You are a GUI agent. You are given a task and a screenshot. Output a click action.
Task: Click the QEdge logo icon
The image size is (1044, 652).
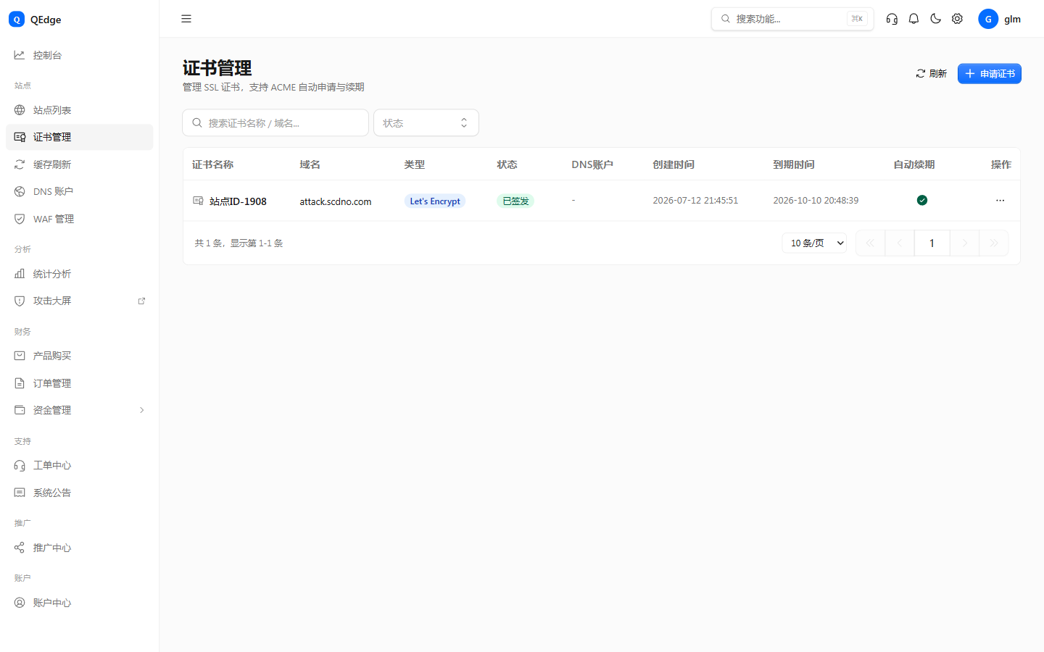click(17, 20)
